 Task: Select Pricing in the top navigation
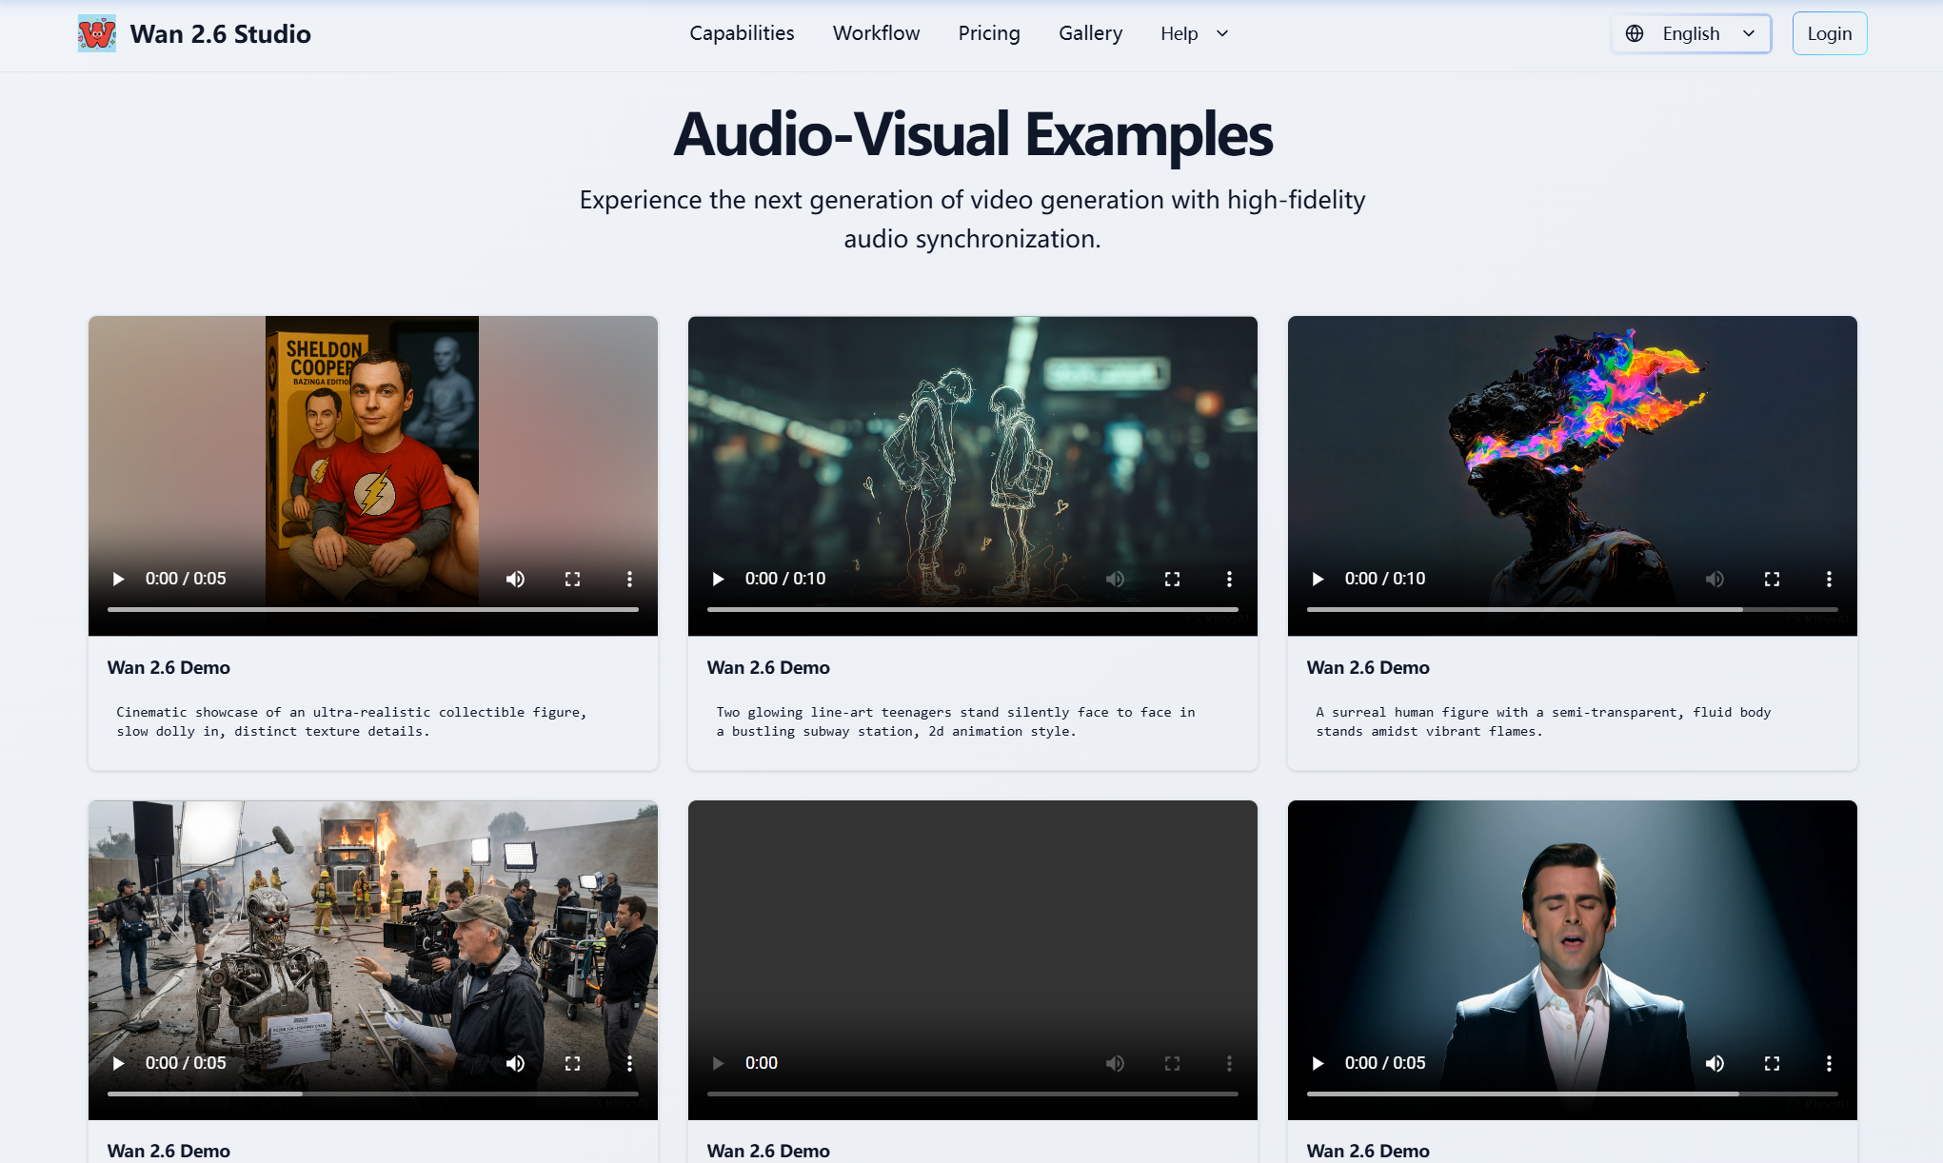(989, 33)
